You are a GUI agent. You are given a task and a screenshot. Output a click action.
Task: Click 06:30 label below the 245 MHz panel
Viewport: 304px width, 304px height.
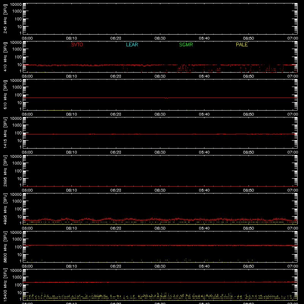click(x=160, y=38)
